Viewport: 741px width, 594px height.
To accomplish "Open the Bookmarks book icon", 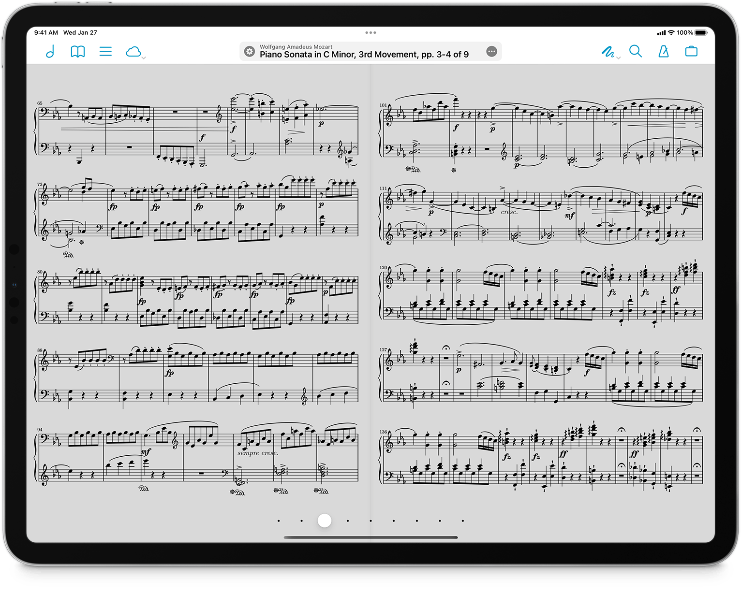I will tap(78, 51).
